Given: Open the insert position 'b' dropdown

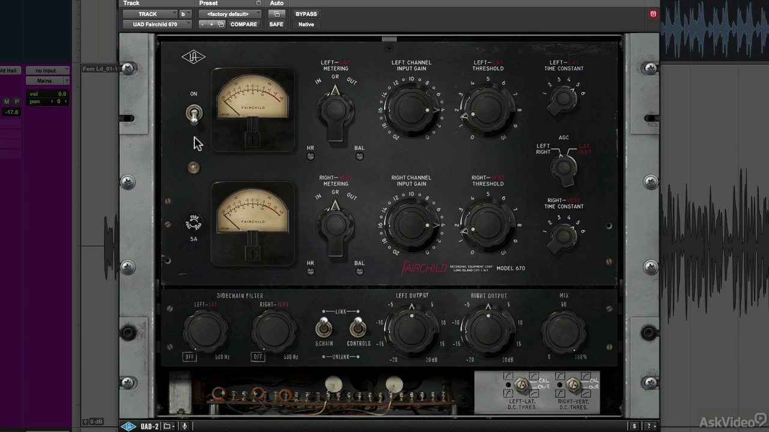Looking at the screenshot, I should [x=185, y=14].
